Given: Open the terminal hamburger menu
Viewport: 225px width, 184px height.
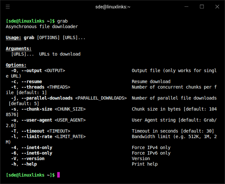Looking at the screenshot, I should [8, 6].
